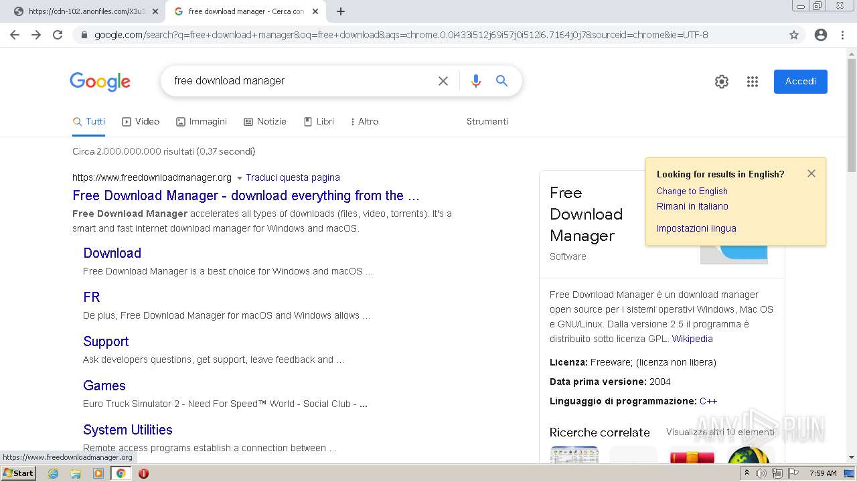Expand result options arrow beside freedownloadmanager.org

(x=240, y=178)
